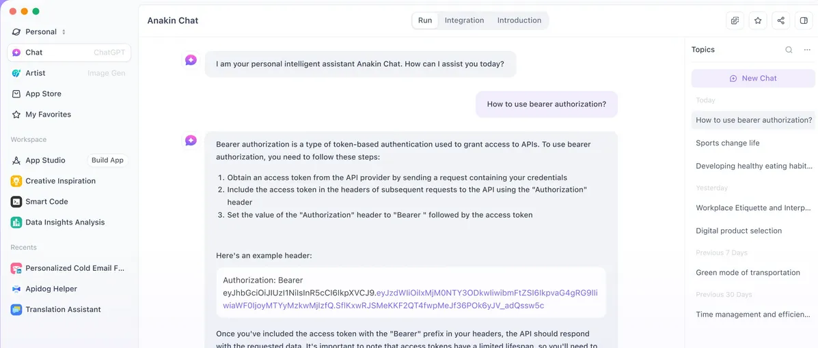Screen dimensions: 818x348
Task: Open Creative Inspiration app
Action: click(x=60, y=181)
